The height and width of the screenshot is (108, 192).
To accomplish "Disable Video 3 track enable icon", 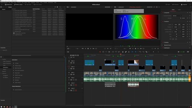I will 73,63.
